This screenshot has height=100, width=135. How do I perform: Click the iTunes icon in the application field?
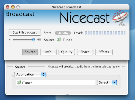19,82
